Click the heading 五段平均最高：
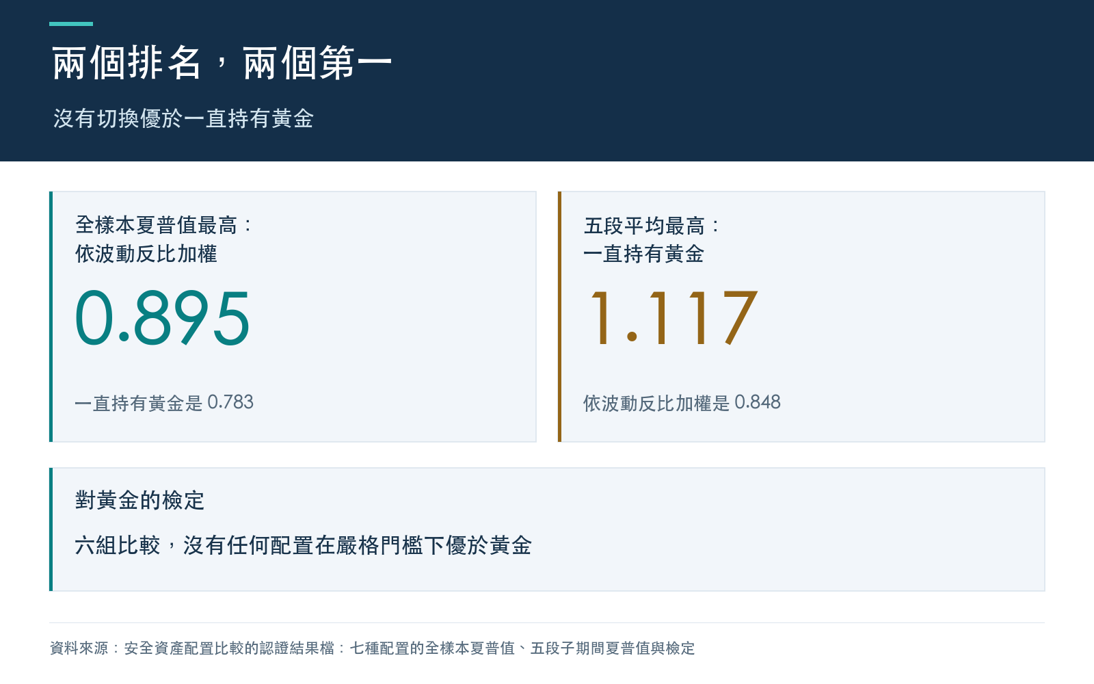 coord(652,226)
